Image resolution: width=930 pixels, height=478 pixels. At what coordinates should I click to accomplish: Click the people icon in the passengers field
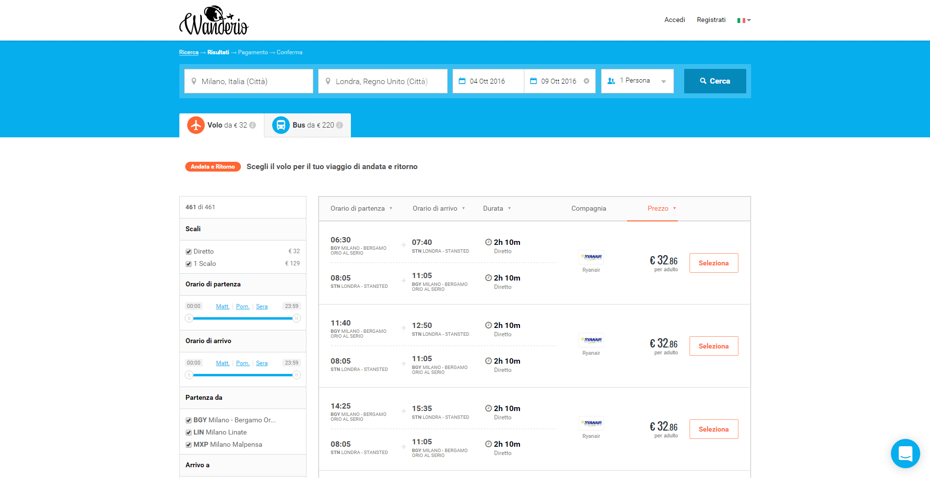pos(611,81)
